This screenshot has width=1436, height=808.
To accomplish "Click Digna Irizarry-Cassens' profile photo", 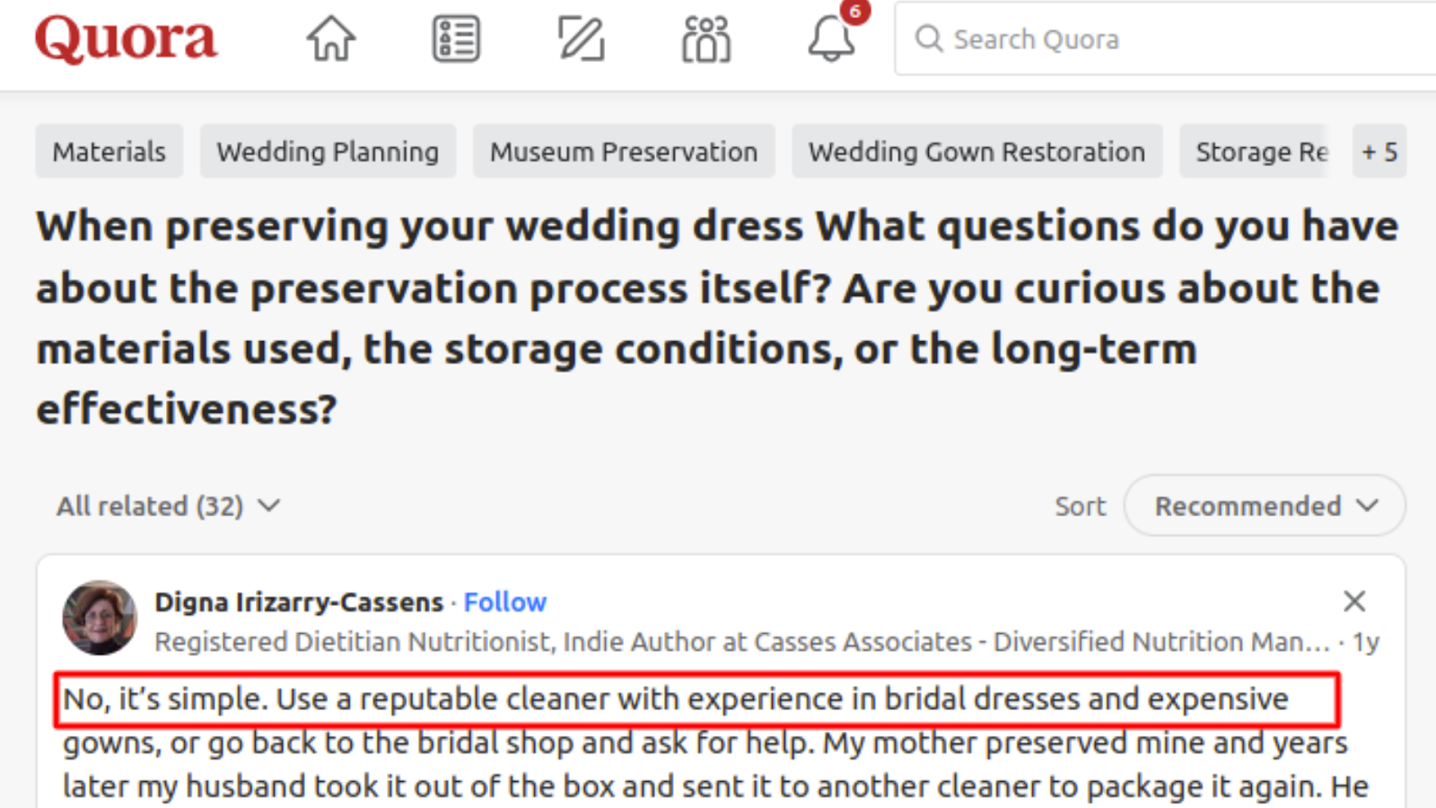I will pyautogui.click(x=100, y=618).
